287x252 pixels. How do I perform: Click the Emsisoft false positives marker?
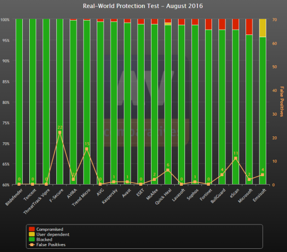pyautogui.click(x=263, y=175)
